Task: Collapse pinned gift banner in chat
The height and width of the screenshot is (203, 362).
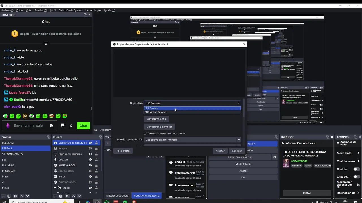Action: pyautogui.click(x=46, y=43)
